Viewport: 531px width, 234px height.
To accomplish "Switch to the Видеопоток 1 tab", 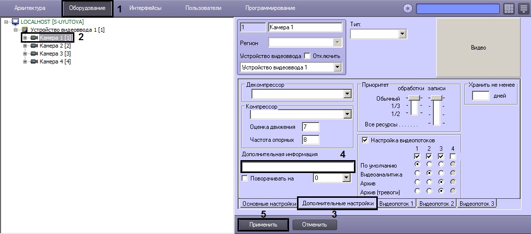I will 397,204.
